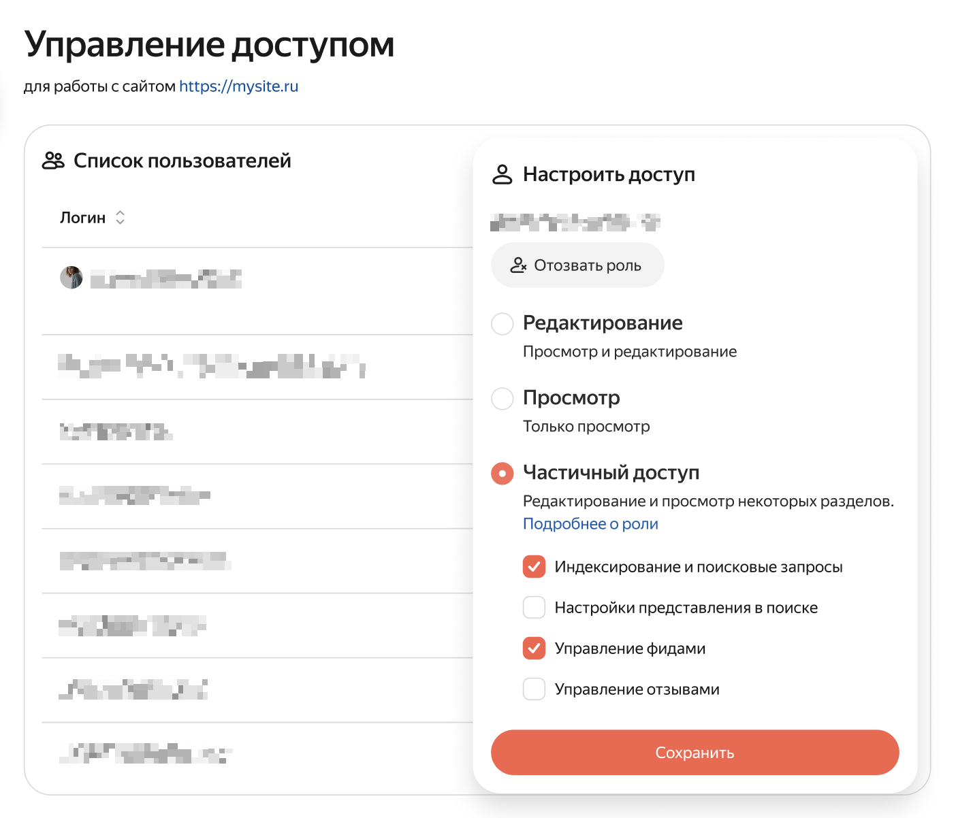Image resolution: width=973 pixels, height=818 pixels.
Task: Choose the Частичный доступ radio button
Action: [503, 474]
